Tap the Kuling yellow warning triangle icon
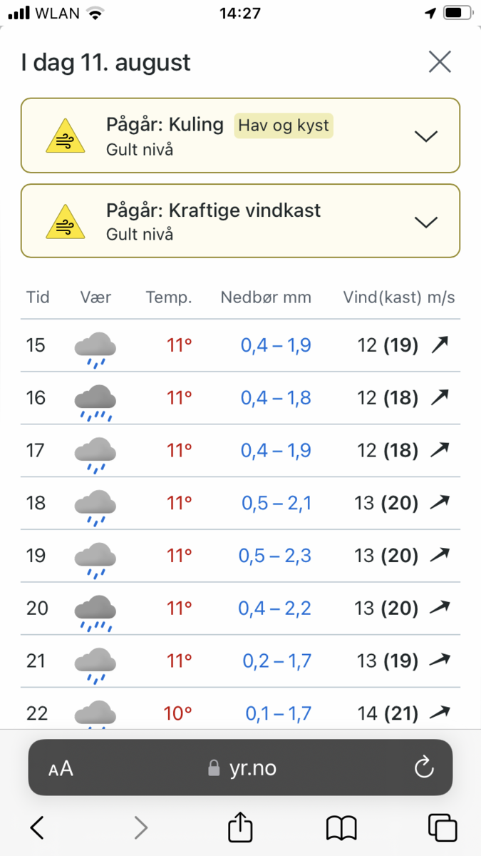Viewport: 481px width, 856px height. pyautogui.click(x=65, y=136)
